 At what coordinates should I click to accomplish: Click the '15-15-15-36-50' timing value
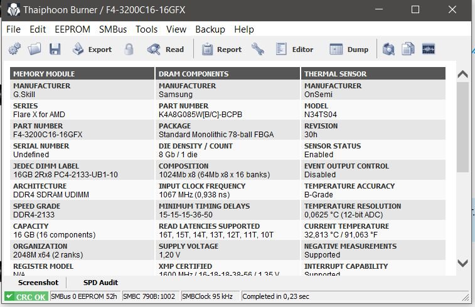(185, 214)
